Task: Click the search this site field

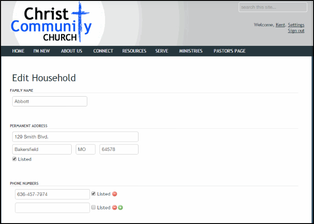Action: coord(273,7)
